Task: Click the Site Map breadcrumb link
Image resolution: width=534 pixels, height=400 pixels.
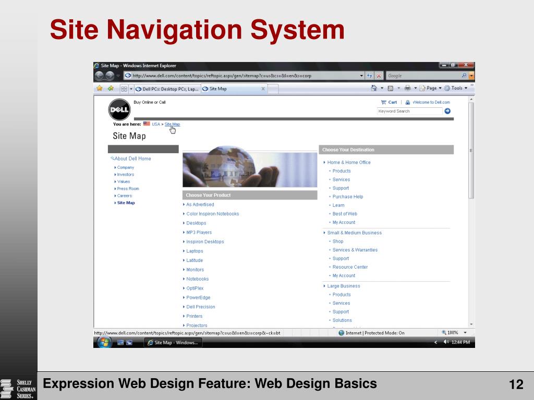Action: (172, 124)
